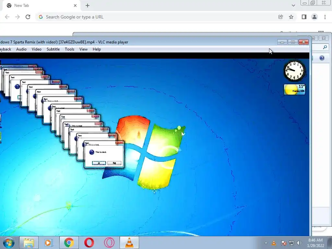Viewport: 332px width, 249px height.
Task: Switch to Chrome via taskbar icon
Action: (69, 243)
